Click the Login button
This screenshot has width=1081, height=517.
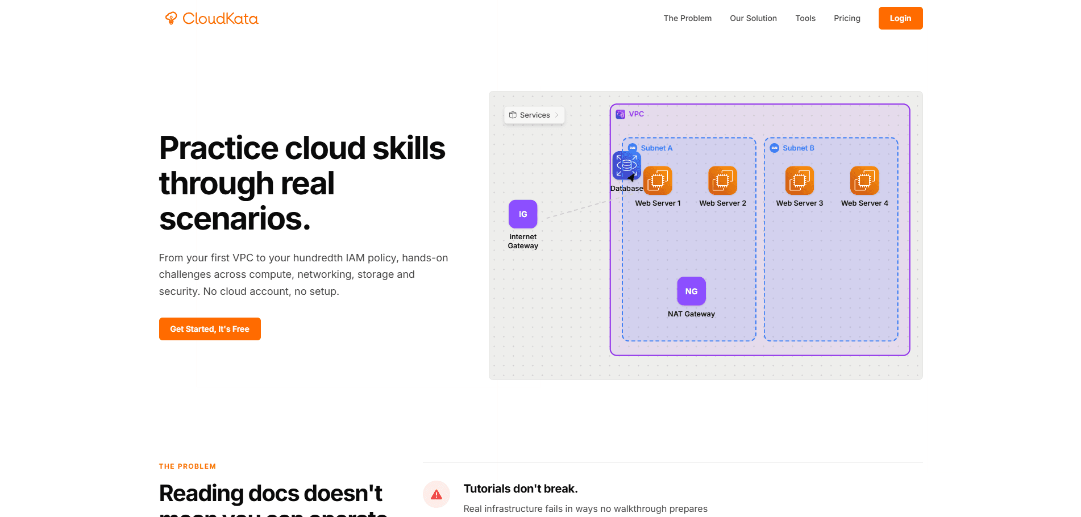pyautogui.click(x=900, y=18)
